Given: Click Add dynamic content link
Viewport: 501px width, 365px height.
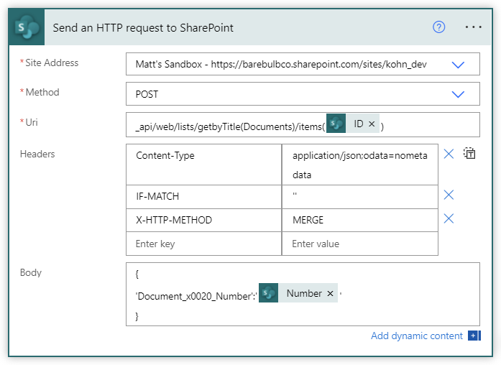Looking at the screenshot, I should click(x=417, y=336).
